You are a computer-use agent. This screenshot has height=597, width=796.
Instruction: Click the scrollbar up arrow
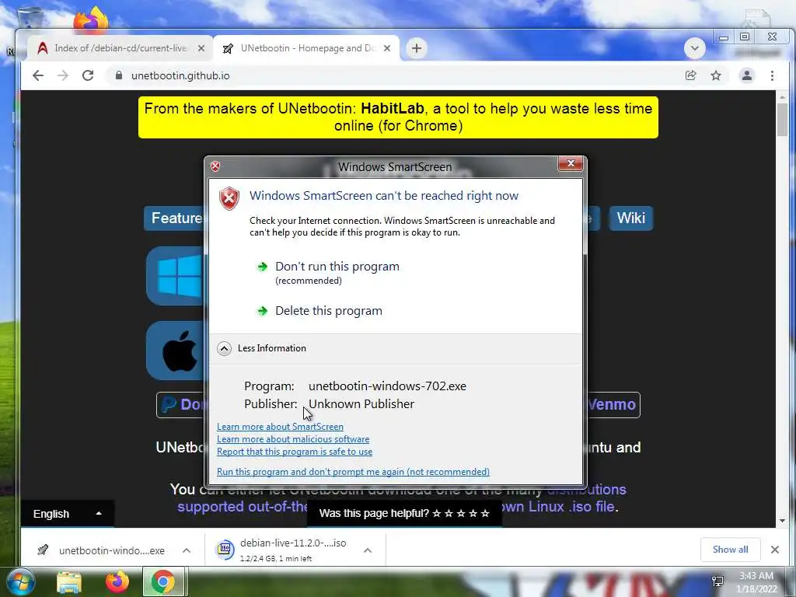[782, 96]
